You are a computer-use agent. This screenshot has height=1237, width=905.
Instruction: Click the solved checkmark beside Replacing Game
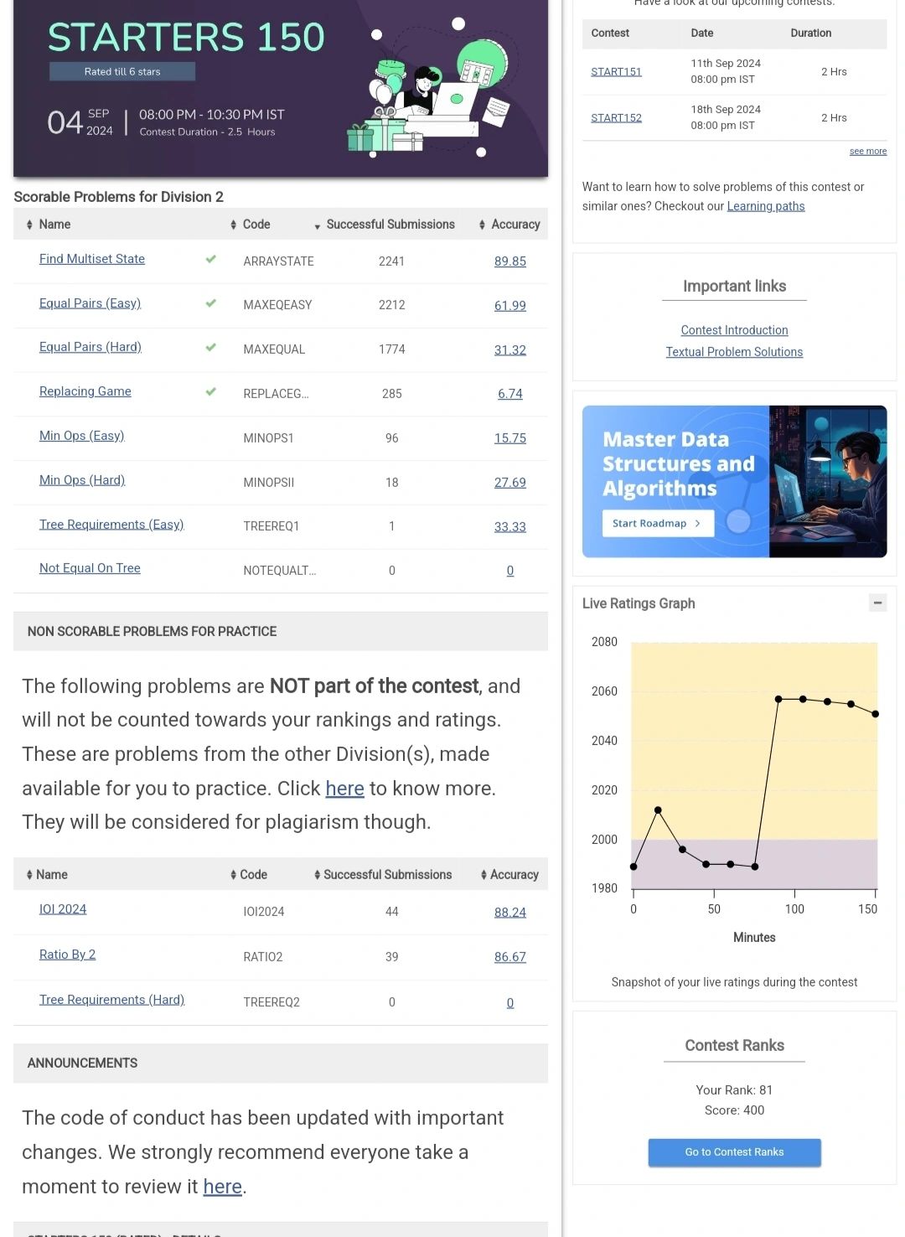click(x=210, y=391)
